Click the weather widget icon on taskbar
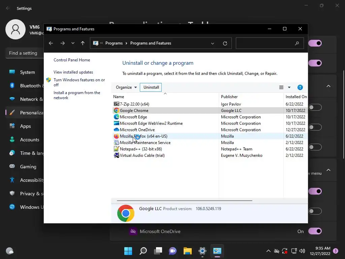 pyautogui.click(x=9, y=251)
